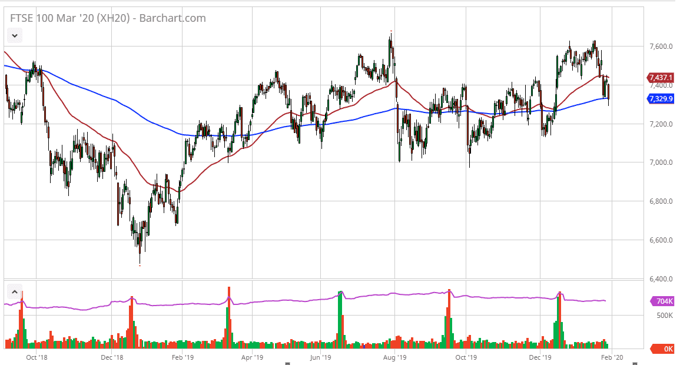Click the 6,600.0 price axis label
Image resolution: width=680 pixels, height=365 pixels.
661,240
